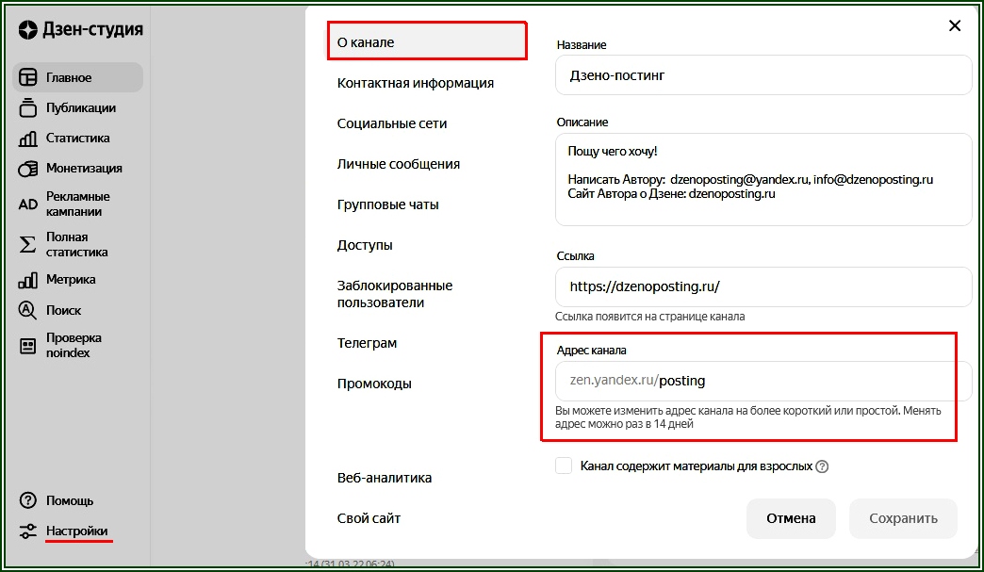Click the sigma icon for Полная статистика
The width and height of the screenshot is (984, 572).
tap(27, 244)
